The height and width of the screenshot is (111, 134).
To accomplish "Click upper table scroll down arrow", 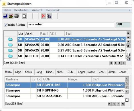I will pos(128,42).
